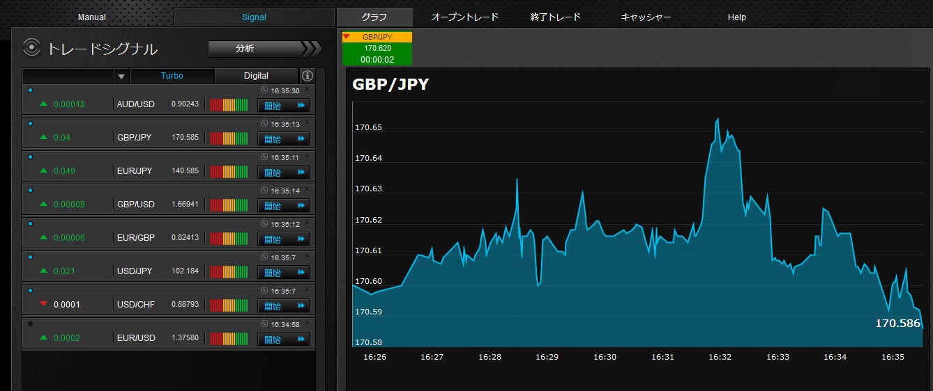Screen dimensions: 933x391
Task: Click the 分析 button
Action: tap(265, 49)
